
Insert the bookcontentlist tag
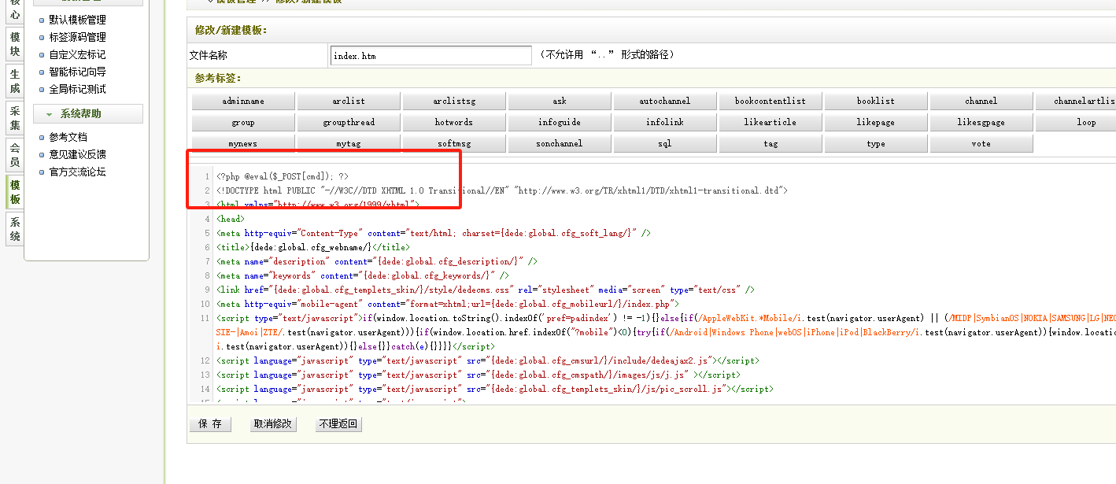[x=770, y=101]
